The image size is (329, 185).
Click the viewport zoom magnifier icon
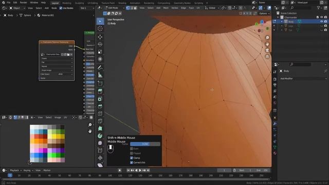click(267, 38)
